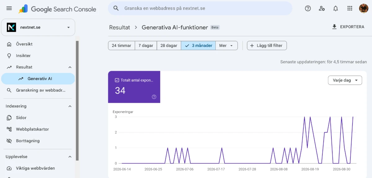The width and height of the screenshot is (372, 178).
Task: Click the Viktiga webbvärden gauge icon
Action: tap(9, 168)
